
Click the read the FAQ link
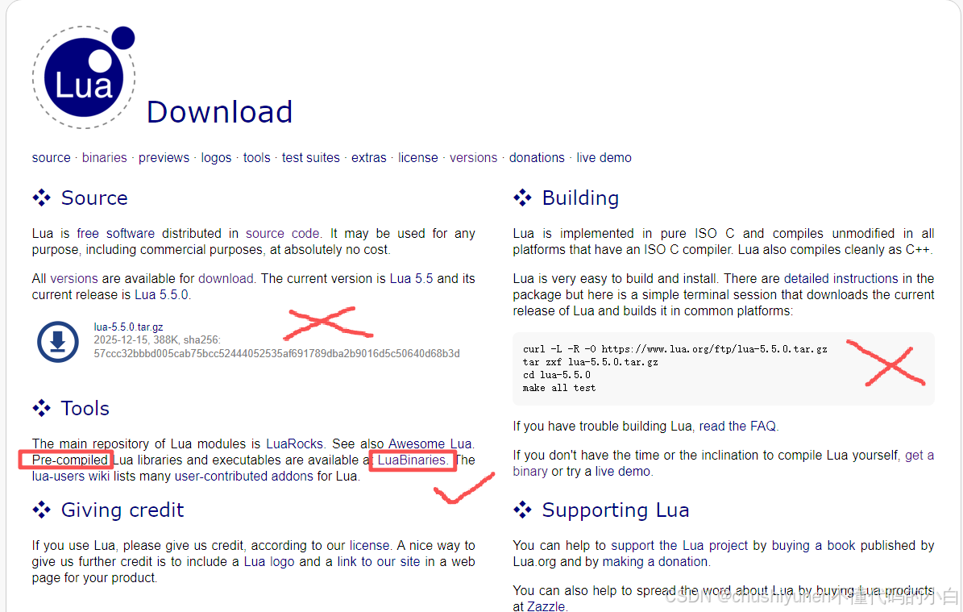click(737, 426)
